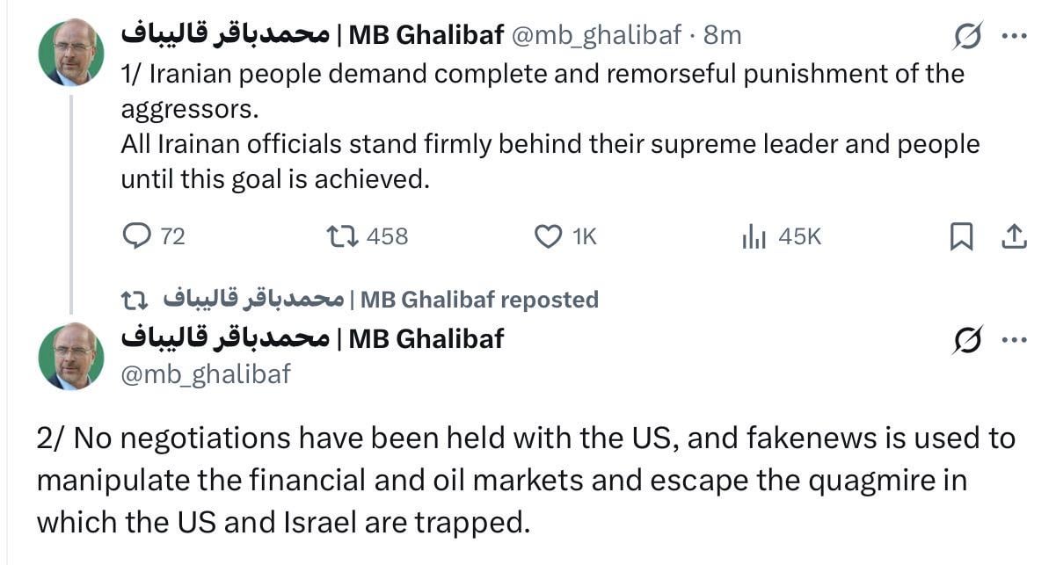Click small repost icon beside 'reposted' label
The width and height of the screenshot is (1056, 565).
pos(134,300)
